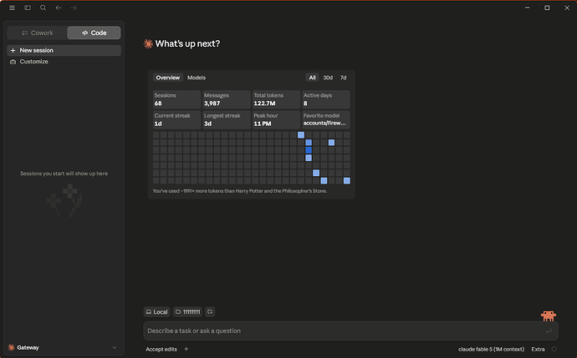Open Customize in the sidebar
Screen dimensions: 577x358
click(x=64, y=62)
